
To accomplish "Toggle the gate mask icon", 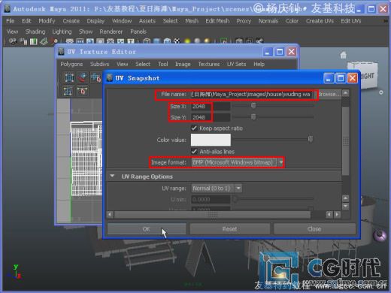I will tap(100, 41).
